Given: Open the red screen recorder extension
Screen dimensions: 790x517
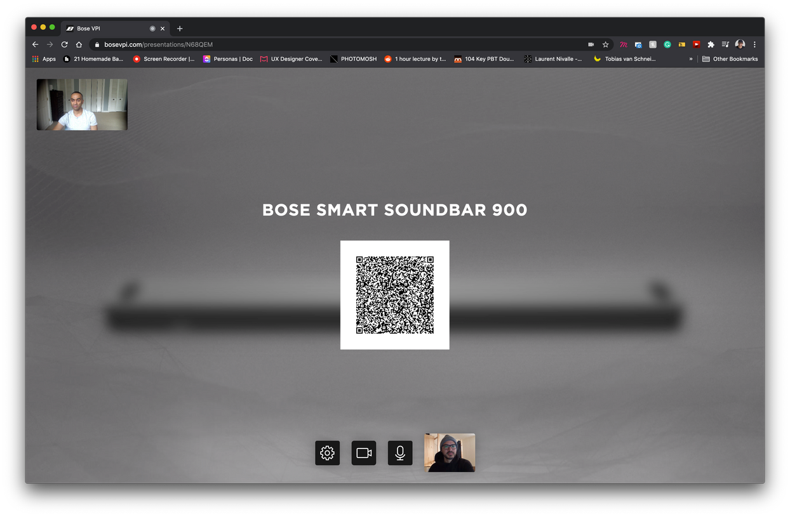Looking at the screenshot, I should click(x=697, y=44).
